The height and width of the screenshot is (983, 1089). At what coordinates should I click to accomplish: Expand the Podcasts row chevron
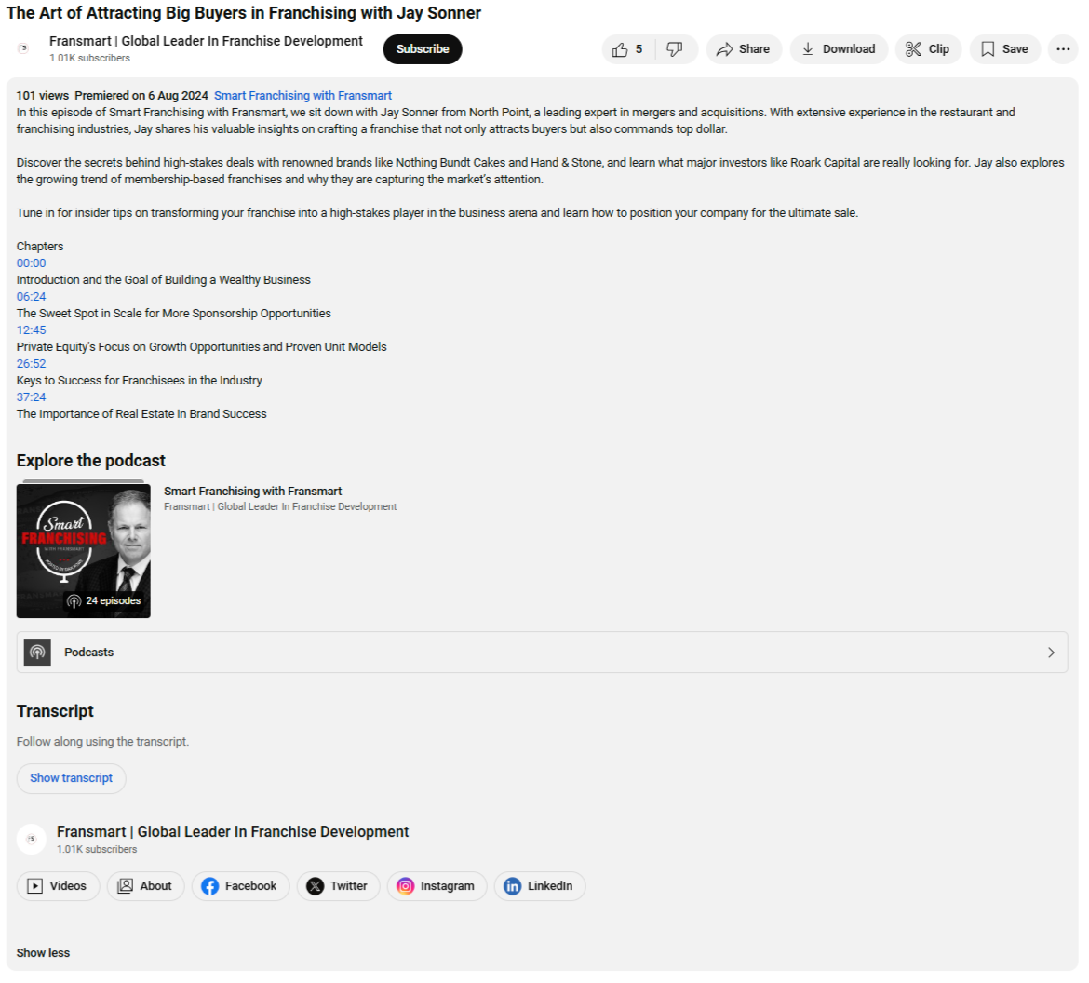pos(1051,653)
